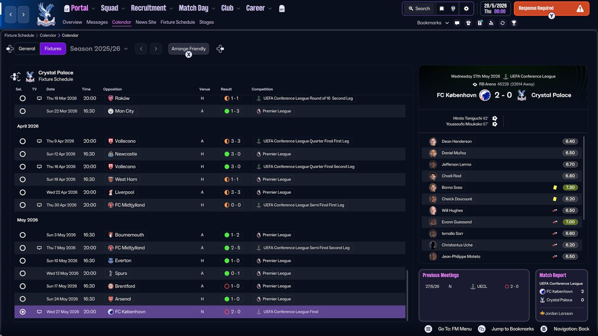The width and height of the screenshot is (598, 336).
Task: Open the world globe icon in top bar
Action: tap(453, 8)
